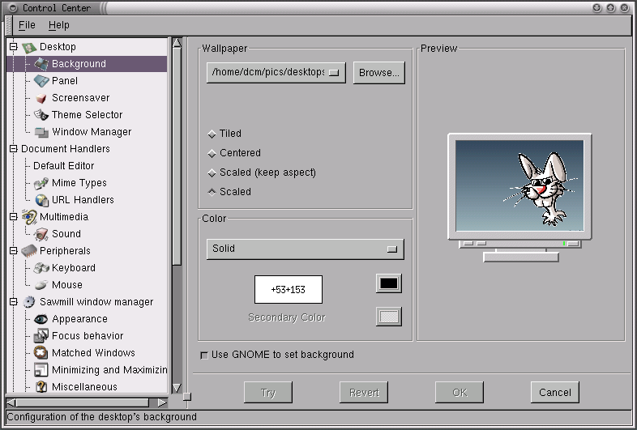Open Mouse settings icon
637x430 pixels.
tap(41, 285)
